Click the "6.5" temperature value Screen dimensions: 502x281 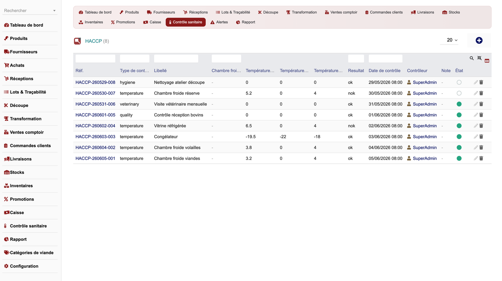[x=249, y=126]
